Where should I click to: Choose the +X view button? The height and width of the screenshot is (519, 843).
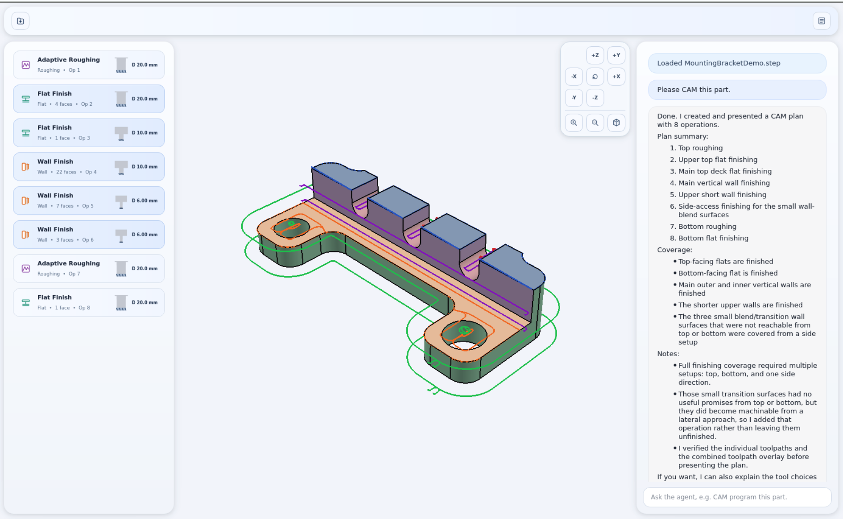click(x=616, y=77)
